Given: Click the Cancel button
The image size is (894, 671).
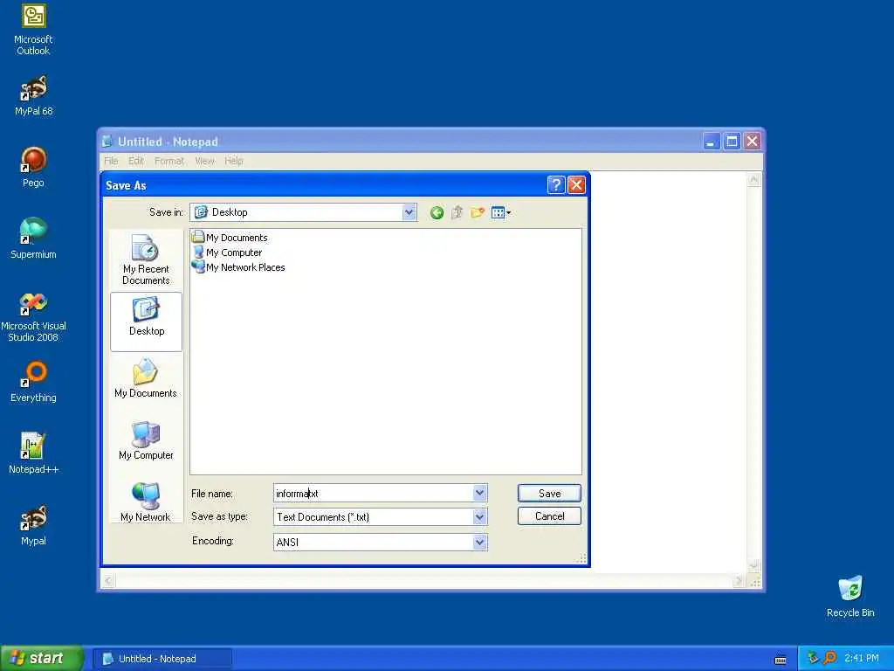Looking at the screenshot, I should coord(549,516).
